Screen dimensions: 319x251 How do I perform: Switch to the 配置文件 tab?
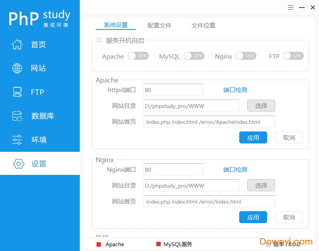159,25
